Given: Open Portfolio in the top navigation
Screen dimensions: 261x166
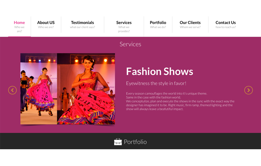Looking at the screenshot, I should [158, 22].
